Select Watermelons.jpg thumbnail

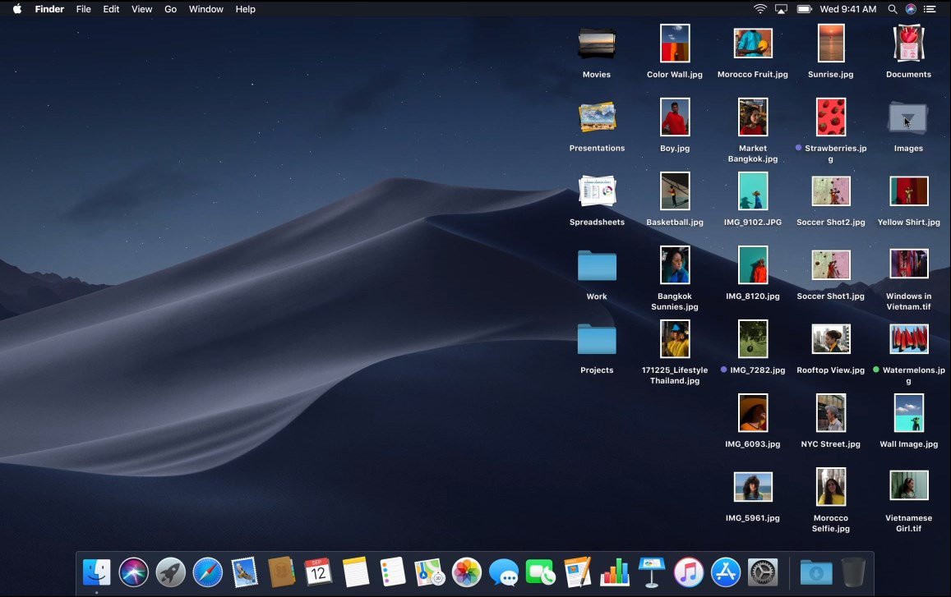(908, 339)
